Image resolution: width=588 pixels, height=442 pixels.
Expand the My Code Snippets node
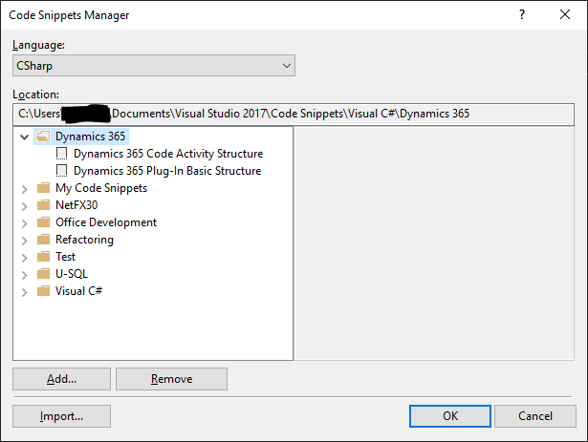point(25,188)
